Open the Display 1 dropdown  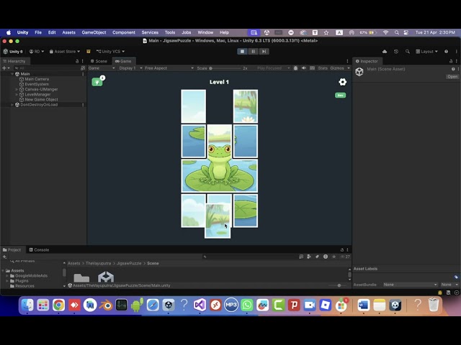click(130, 68)
